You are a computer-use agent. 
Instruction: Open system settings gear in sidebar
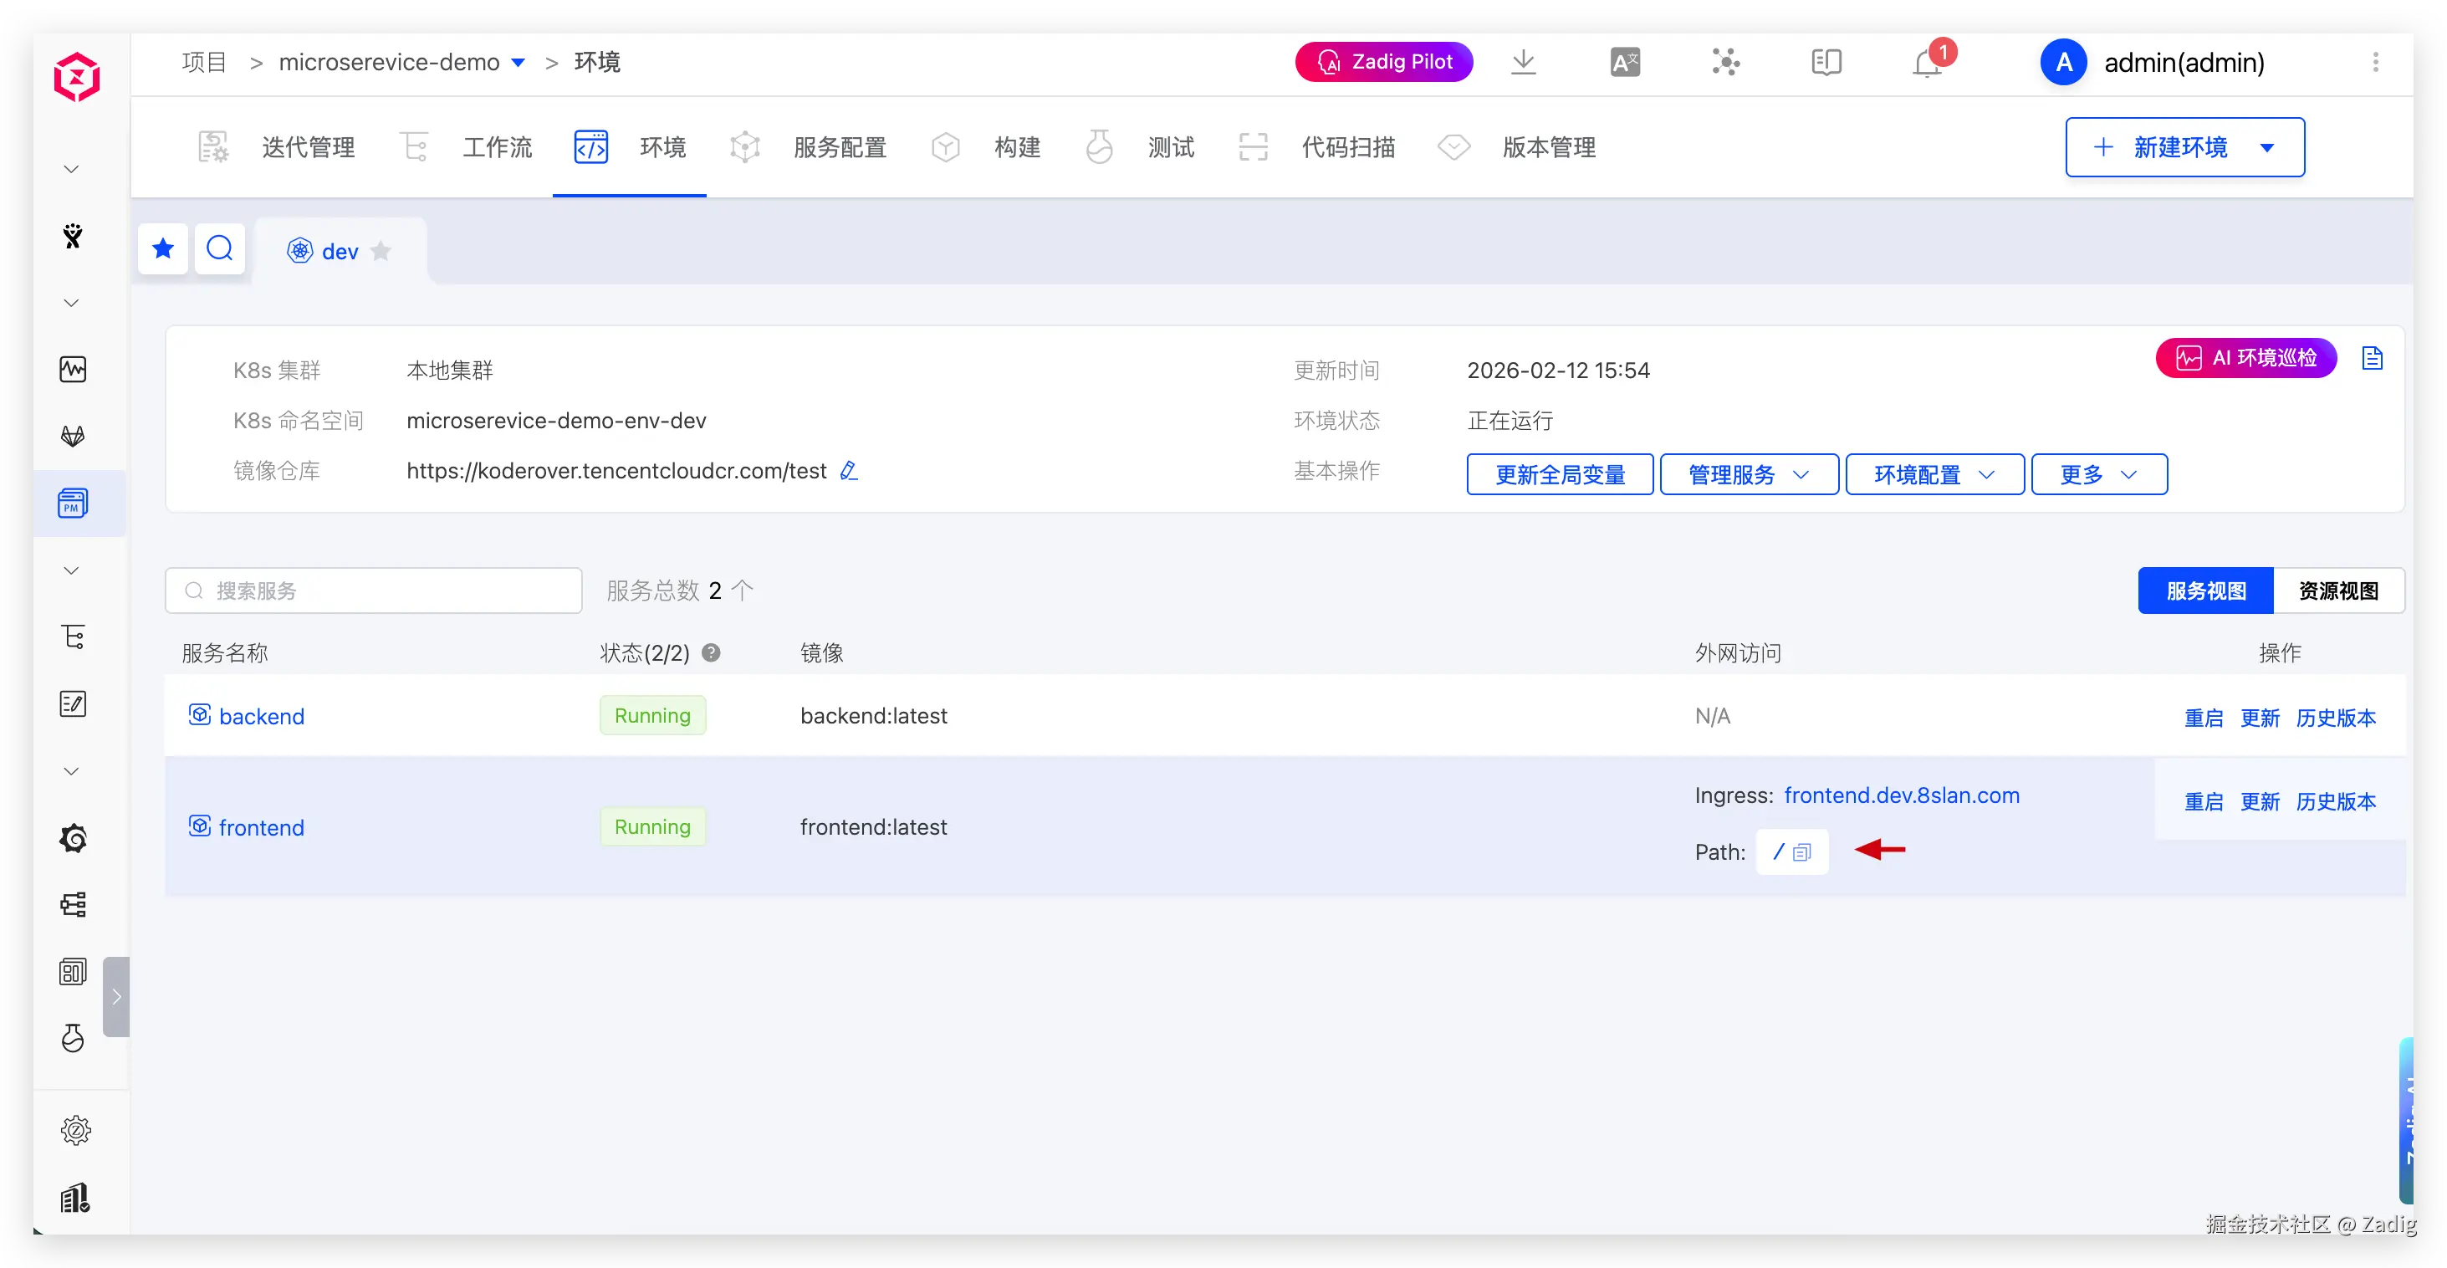75,1129
